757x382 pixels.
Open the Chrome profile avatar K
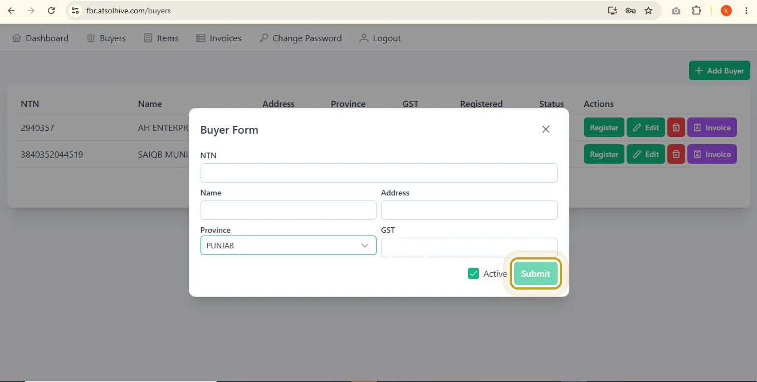(x=726, y=11)
